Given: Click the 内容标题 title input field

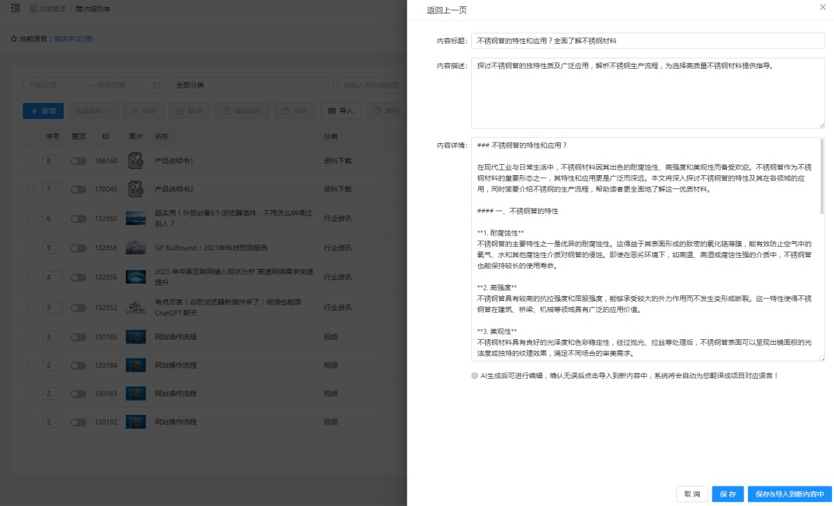Looking at the screenshot, I should [x=647, y=41].
